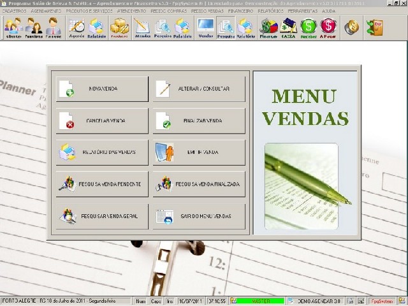Click the Num indicator in status bar
The height and width of the screenshot is (306, 408).
(x=140, y=301)
